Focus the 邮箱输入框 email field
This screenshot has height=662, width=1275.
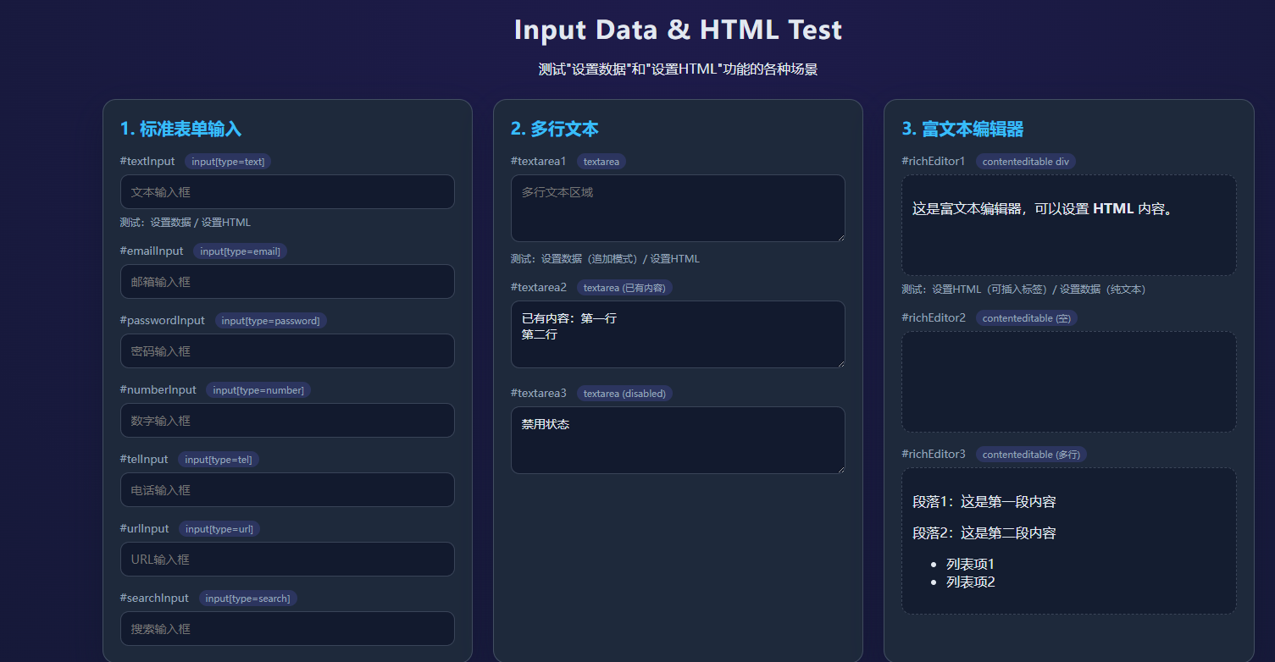[287, 282]
